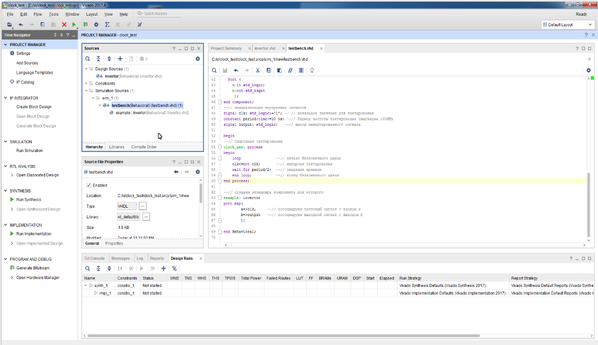Click the Cut scissors icon in editor

pyautogui.click(x=258, y=70)
